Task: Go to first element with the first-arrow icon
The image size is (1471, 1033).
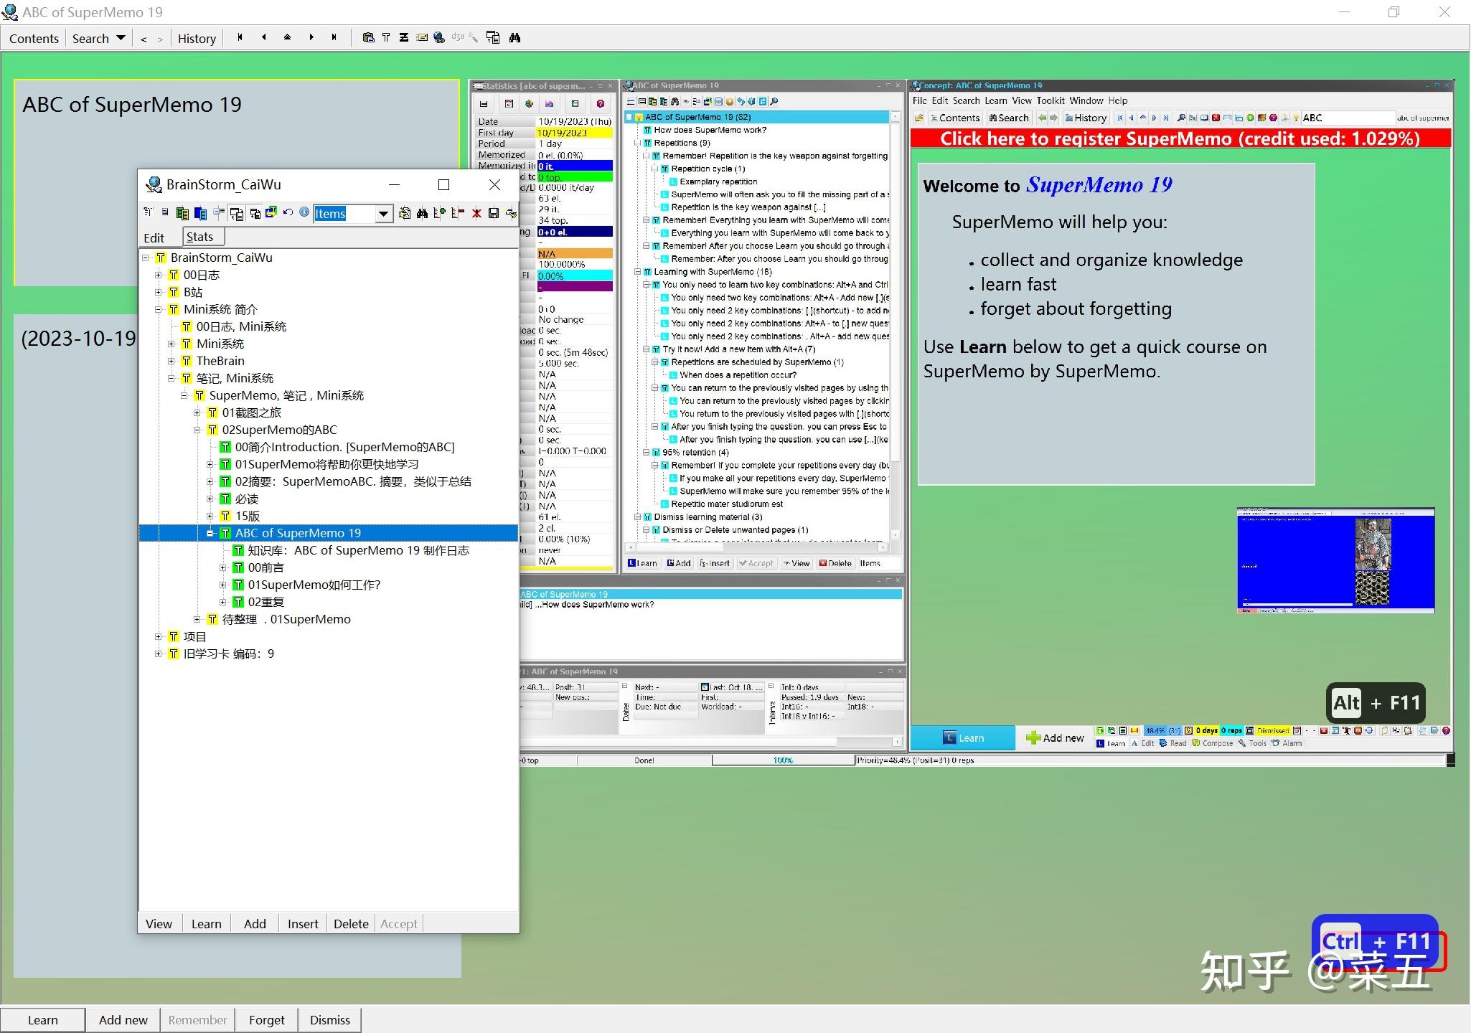Action: click(x=240, y=38)
